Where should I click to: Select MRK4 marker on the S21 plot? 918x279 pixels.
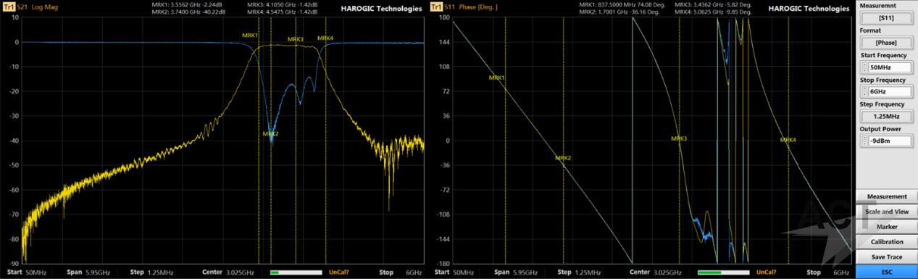point(325,38)
